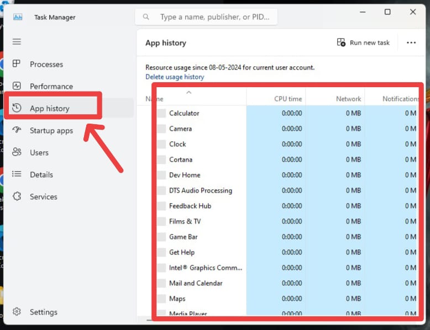The image size is (430, 330).
Task: Select the Get Help row
Action: tap(182, 252)
